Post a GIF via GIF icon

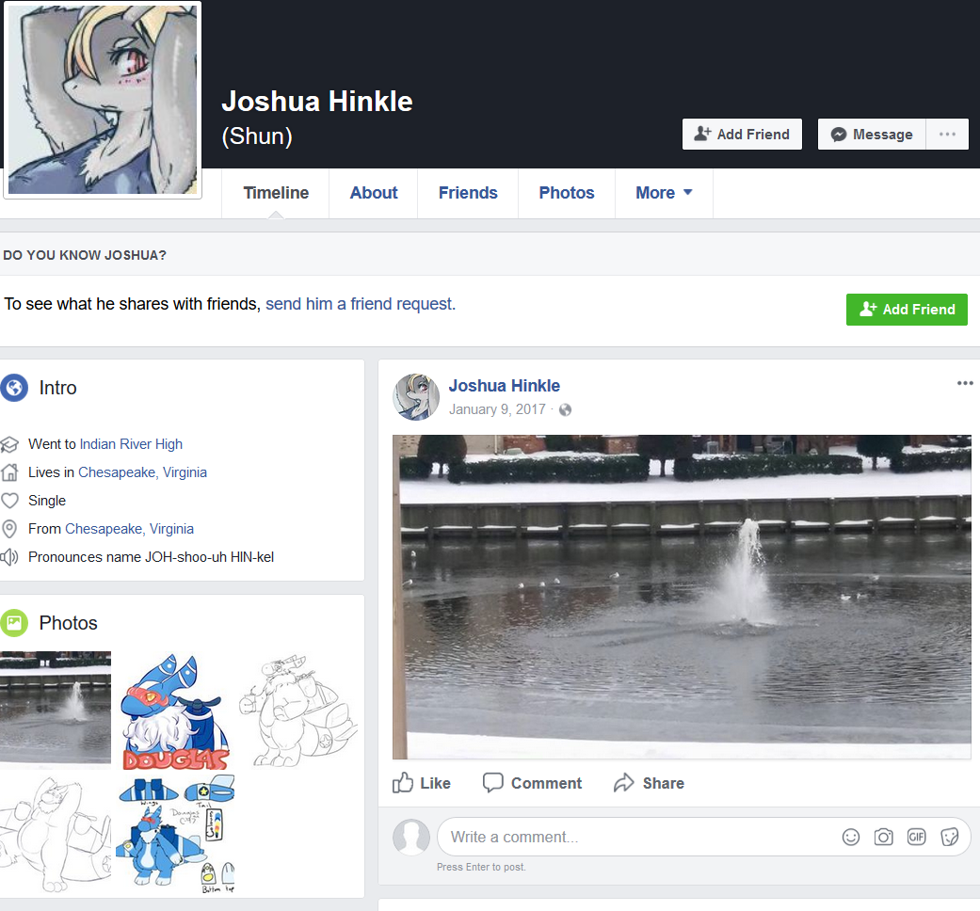pos(916,837)
